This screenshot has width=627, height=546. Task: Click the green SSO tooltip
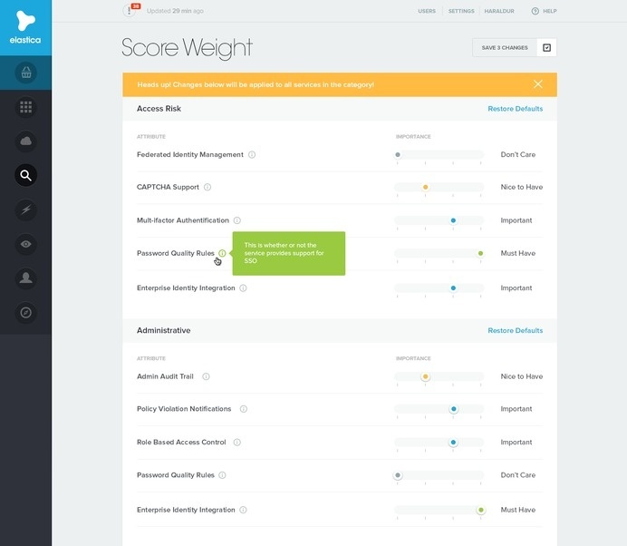pyautogui.click(x=289, y=253)
